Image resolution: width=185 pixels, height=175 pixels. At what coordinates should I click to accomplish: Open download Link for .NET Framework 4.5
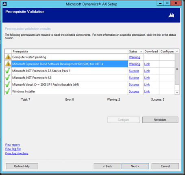coord(147,78)
